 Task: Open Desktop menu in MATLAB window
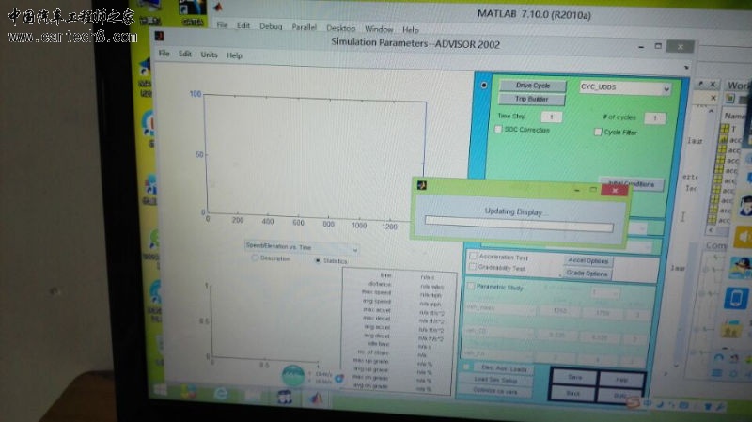341,28
